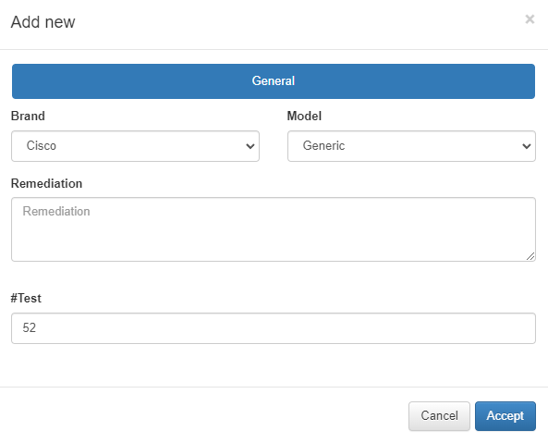Focus the Remediation text area
Image resolution: width=548 pixels, height=443 pixels.
[x=274, y=229]
